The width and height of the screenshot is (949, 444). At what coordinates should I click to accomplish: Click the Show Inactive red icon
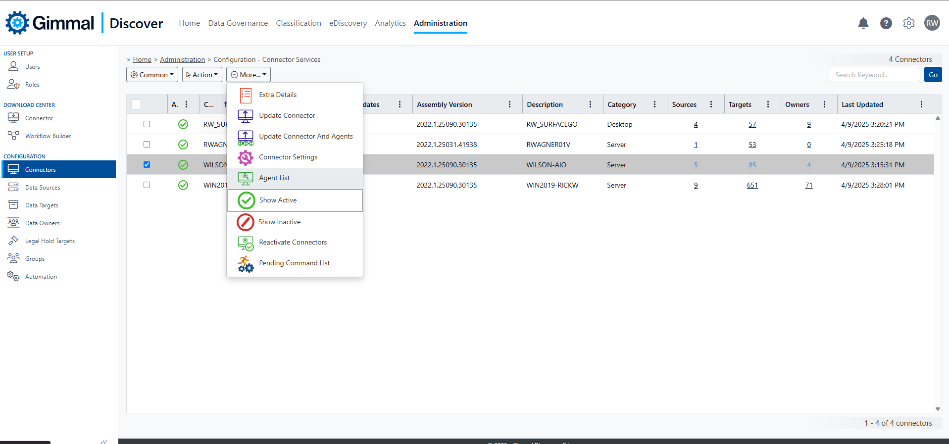(245, 222)
